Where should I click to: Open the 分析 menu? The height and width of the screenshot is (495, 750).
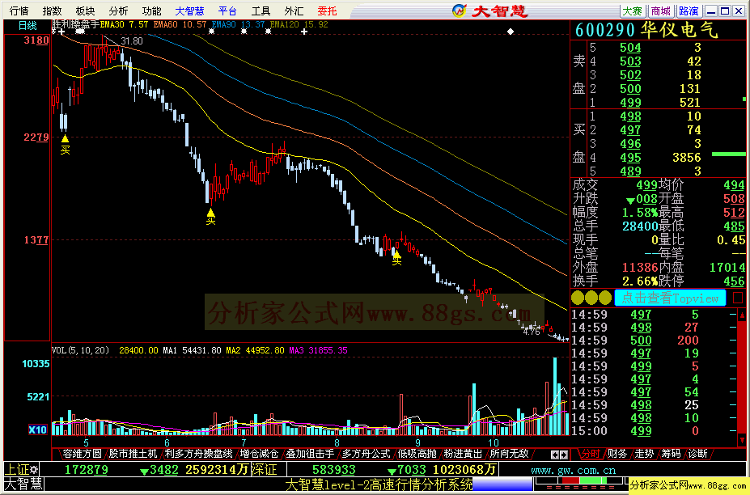tap(118, 11)
